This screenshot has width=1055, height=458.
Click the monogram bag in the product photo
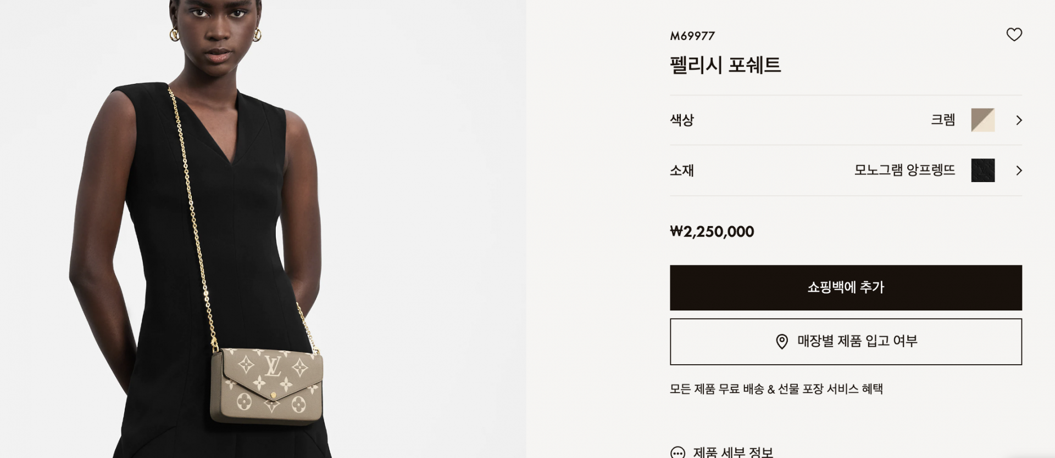pos(267,386)
